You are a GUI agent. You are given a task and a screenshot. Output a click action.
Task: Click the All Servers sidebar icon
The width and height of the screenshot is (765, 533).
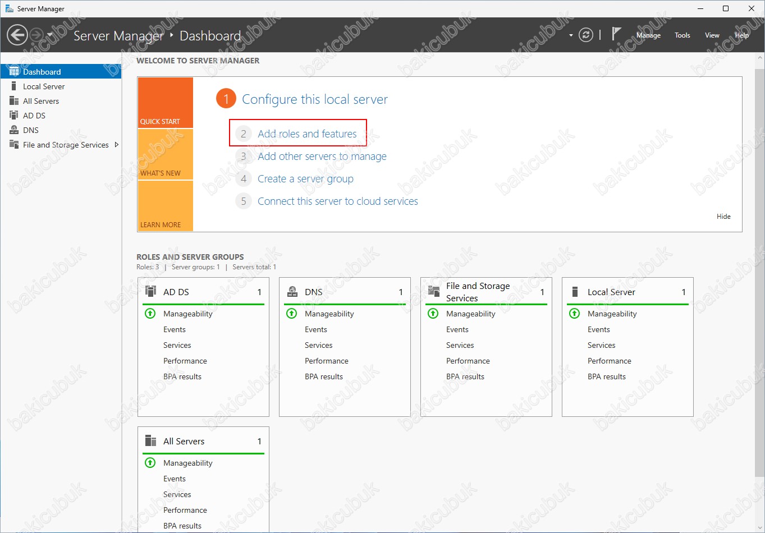pos(14,100)
